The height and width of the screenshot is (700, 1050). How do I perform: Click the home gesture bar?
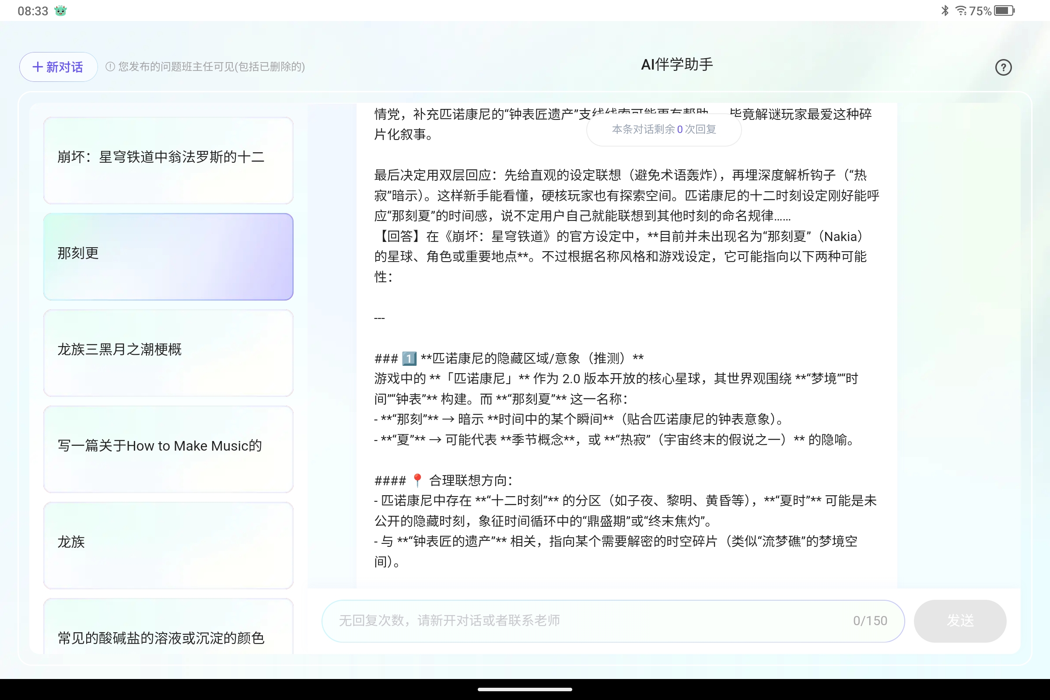click(525, 689)
